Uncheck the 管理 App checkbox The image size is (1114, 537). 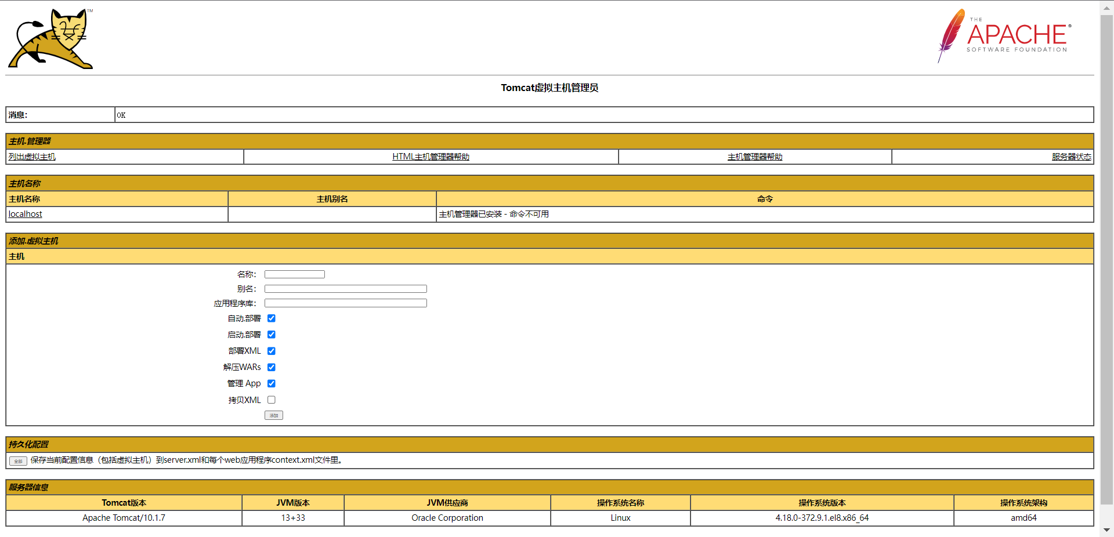pos(271,383)
